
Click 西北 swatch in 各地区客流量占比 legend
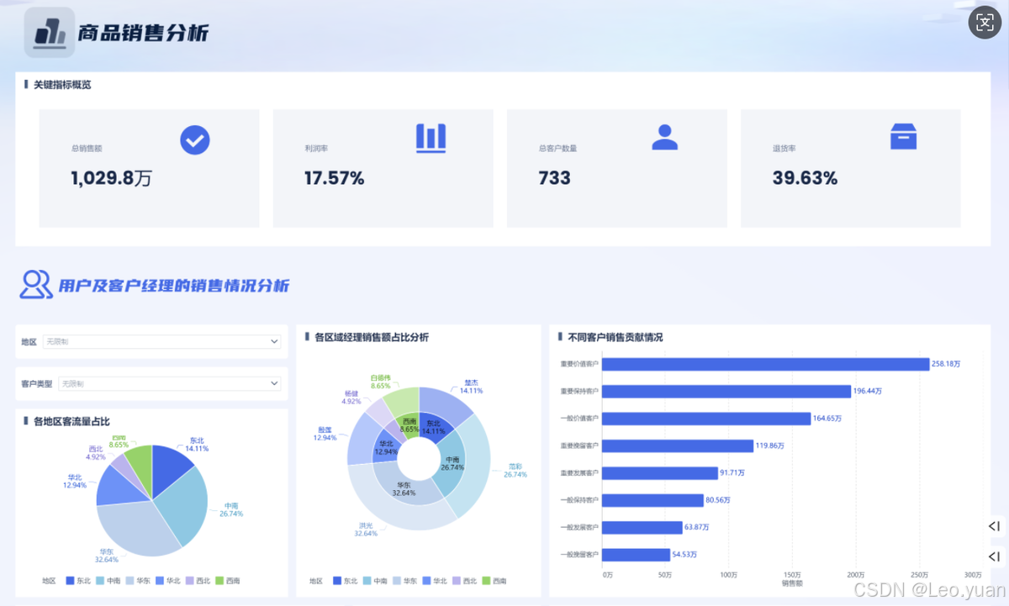(190, 581)
